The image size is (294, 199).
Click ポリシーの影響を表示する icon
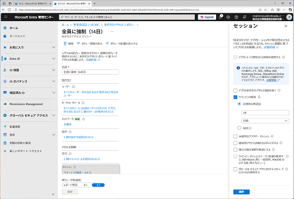pos(107,43)
